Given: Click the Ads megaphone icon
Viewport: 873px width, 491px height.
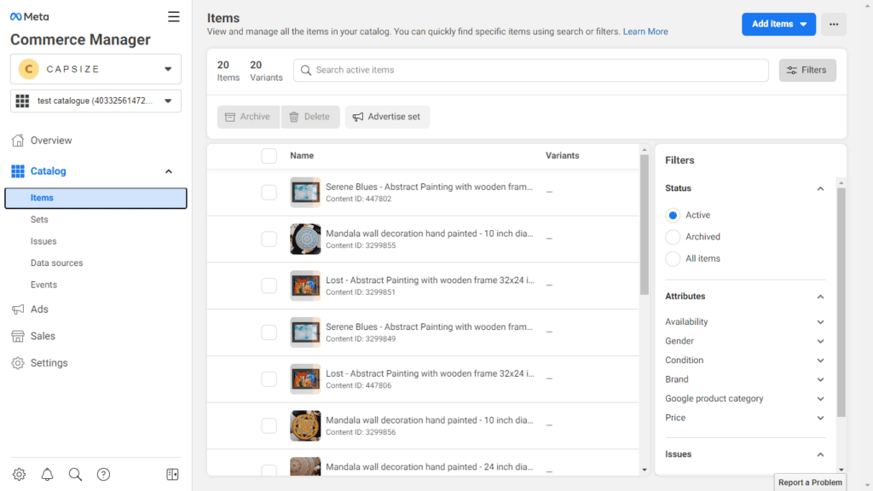Looking at the screenshot, I should [18, 309].
